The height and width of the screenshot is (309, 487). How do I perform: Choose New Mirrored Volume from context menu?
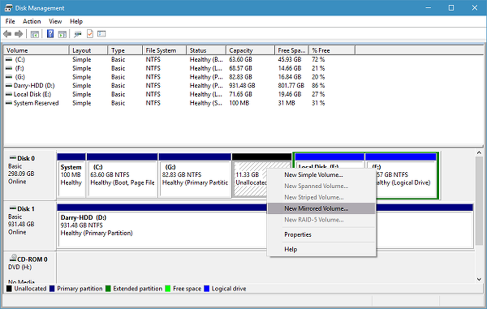pos(314,208)
